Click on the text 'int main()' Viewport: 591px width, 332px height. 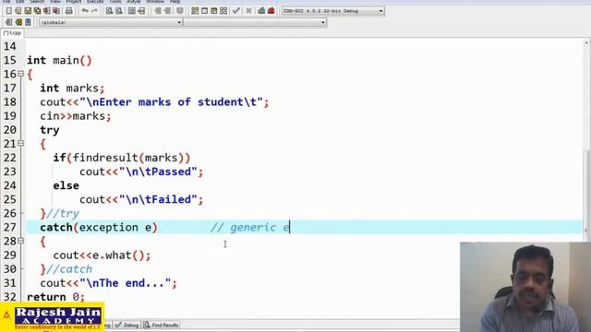[59, 61]
